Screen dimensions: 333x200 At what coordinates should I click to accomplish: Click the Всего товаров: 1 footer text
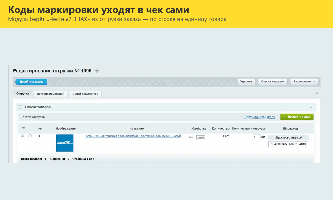34,159
